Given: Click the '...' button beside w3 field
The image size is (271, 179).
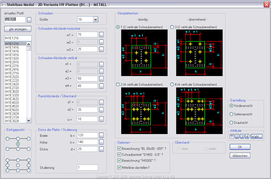Looking at the screenshot, I should tap(101, 50).
